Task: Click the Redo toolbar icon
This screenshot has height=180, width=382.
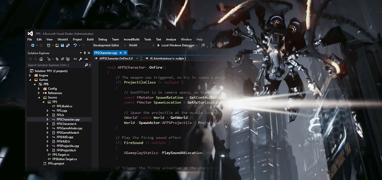Action: click(x=84, y=45)
